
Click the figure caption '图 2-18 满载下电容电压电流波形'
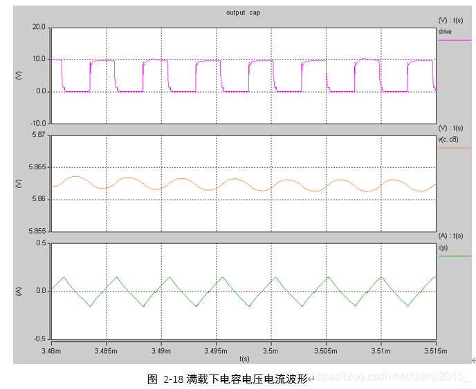[228, 379]
